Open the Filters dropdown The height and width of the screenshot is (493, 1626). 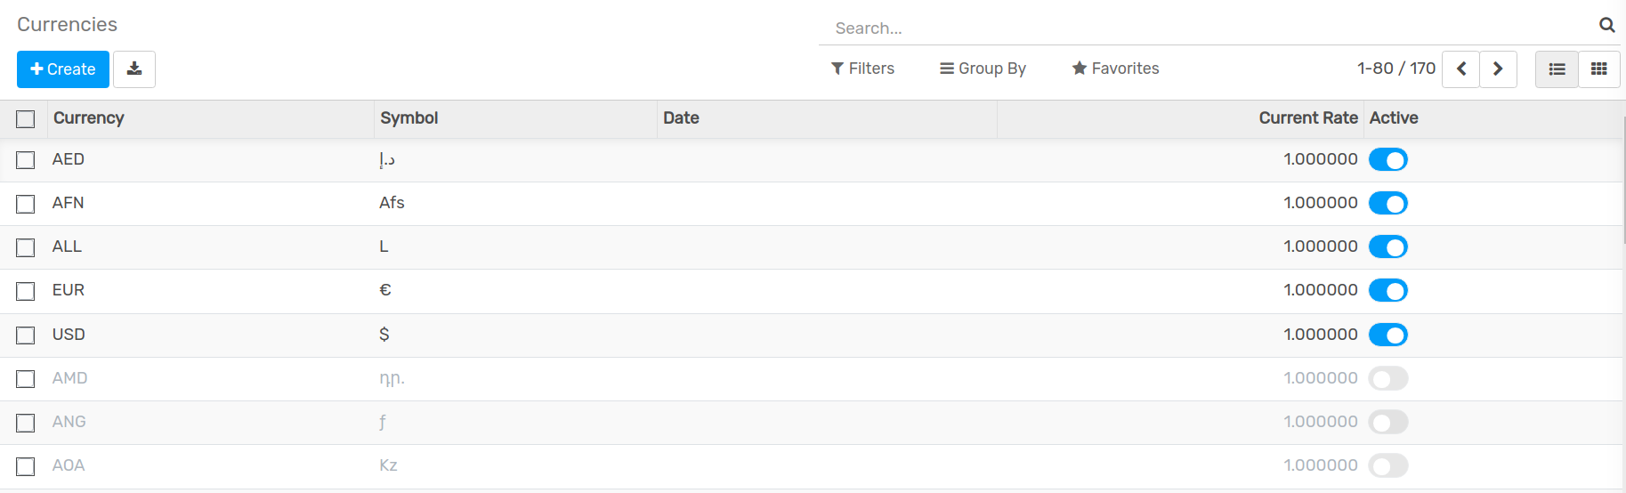(x=862, y=69)
